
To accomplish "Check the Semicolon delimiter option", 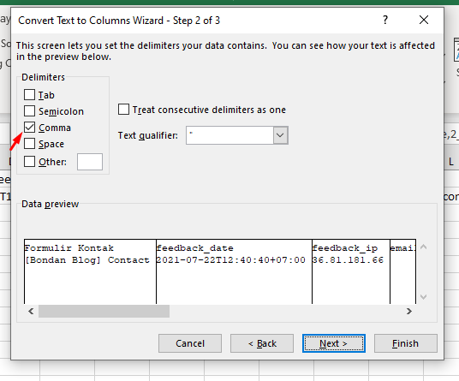I will (30, 111).
